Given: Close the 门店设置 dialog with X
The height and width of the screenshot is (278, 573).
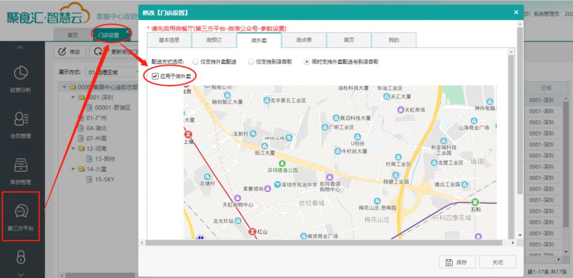Looking at the screenshot, I should (x=516, y=12).
